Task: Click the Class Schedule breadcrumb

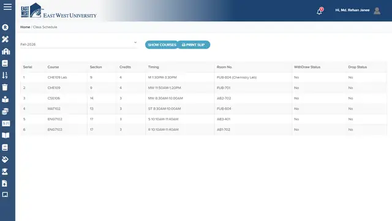Action: tap(45, 27)
